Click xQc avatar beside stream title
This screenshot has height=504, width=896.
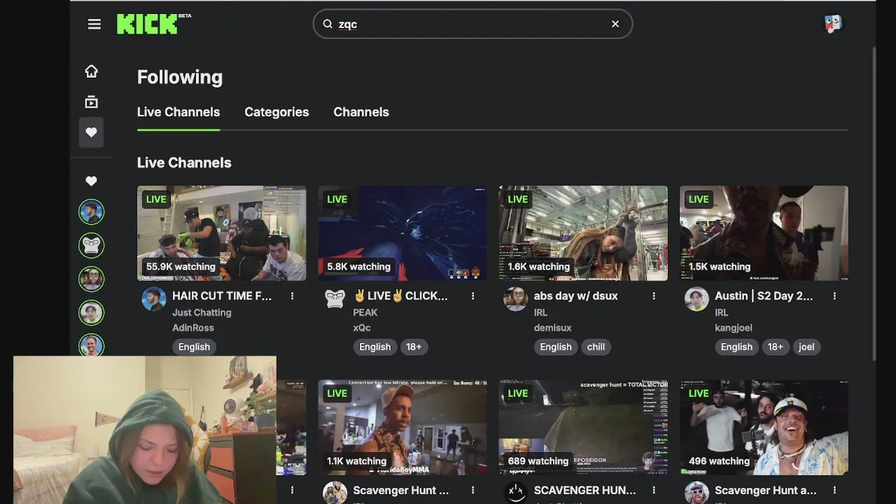pos(335,299)
